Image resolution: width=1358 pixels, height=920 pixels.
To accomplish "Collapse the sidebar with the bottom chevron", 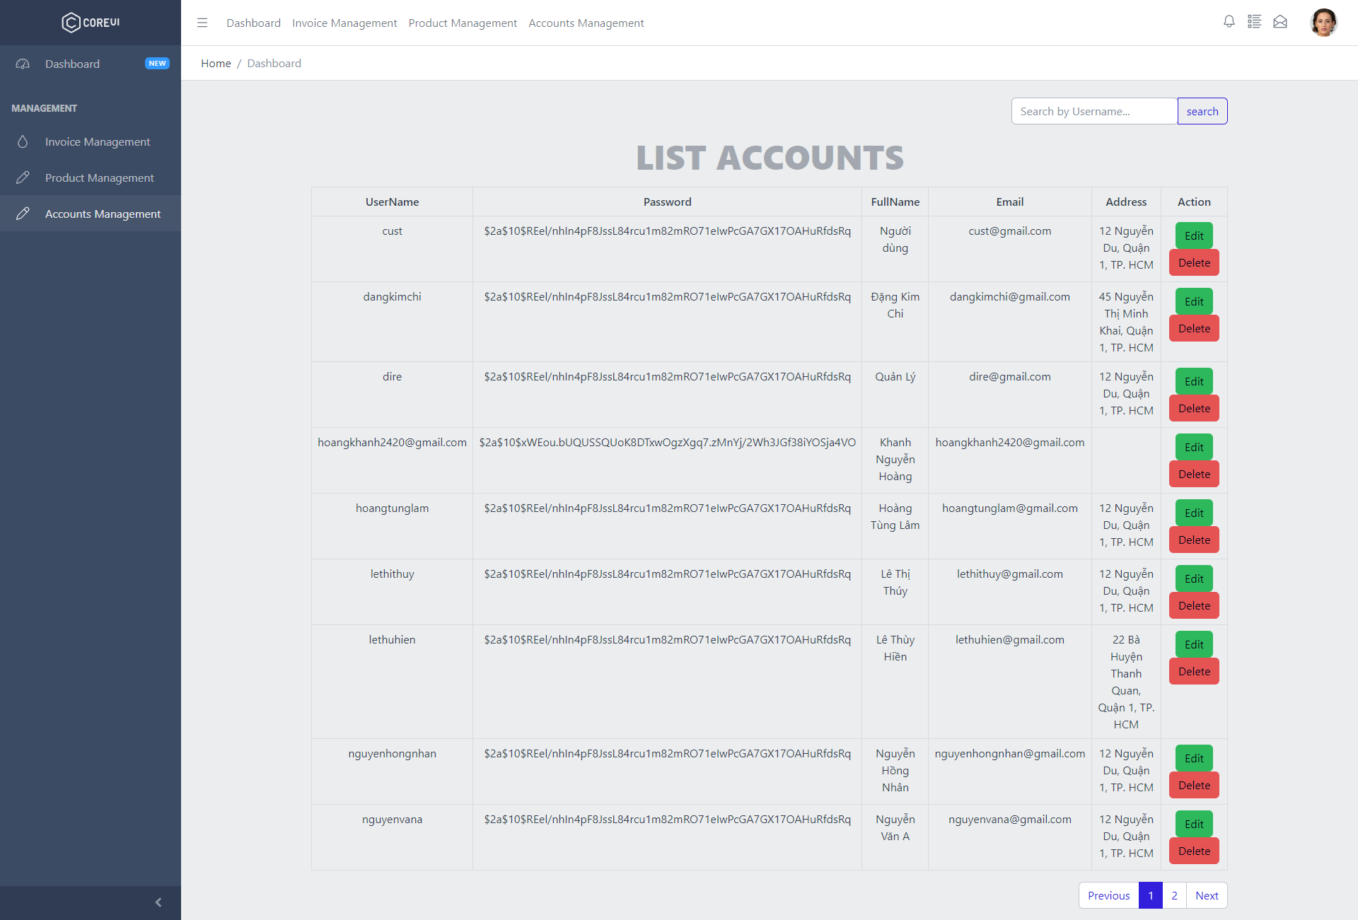I will click(x=158, y=902).
